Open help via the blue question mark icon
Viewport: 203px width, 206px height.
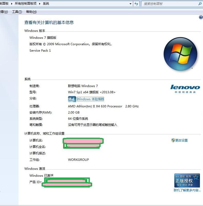tap(201, 17)
